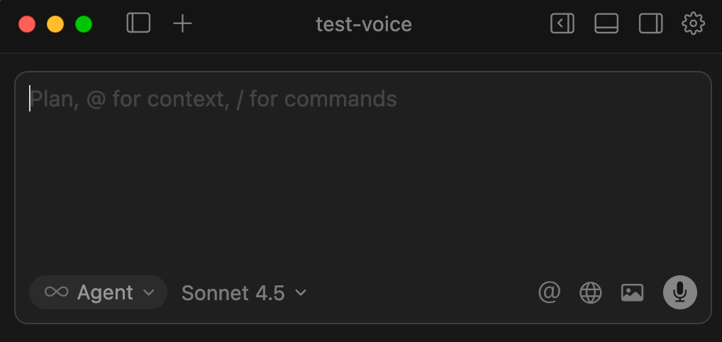Open settings via the gear icon
The height and width of the screenshot is (342, 722).
[x=693, y=23]
